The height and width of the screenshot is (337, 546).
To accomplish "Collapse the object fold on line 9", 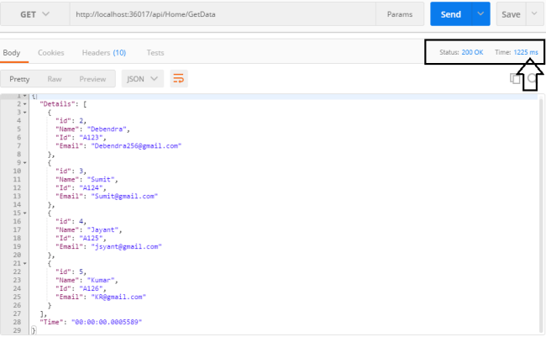I will point(24,163).
